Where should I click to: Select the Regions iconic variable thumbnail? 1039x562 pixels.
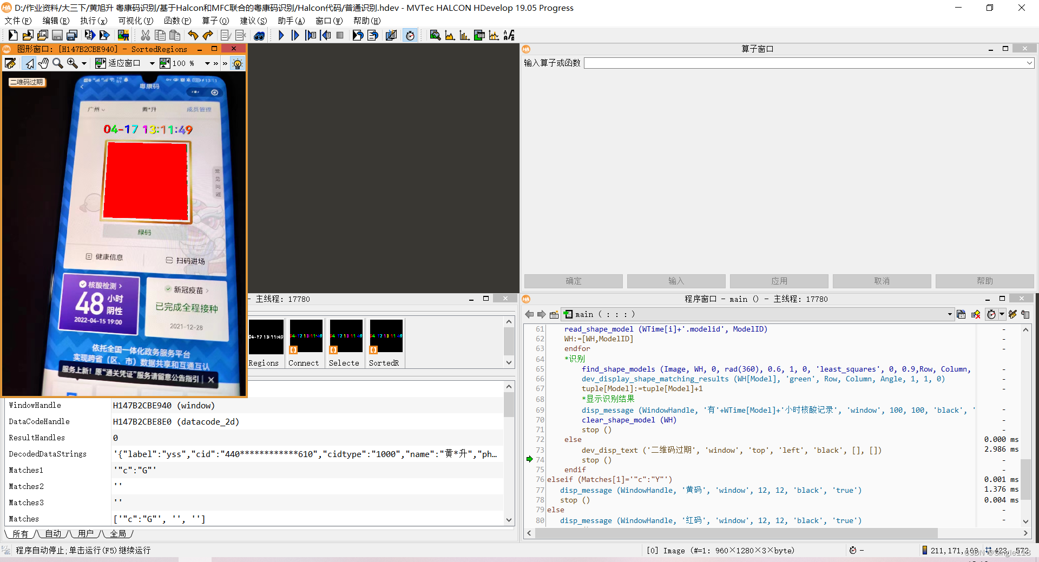265,343
